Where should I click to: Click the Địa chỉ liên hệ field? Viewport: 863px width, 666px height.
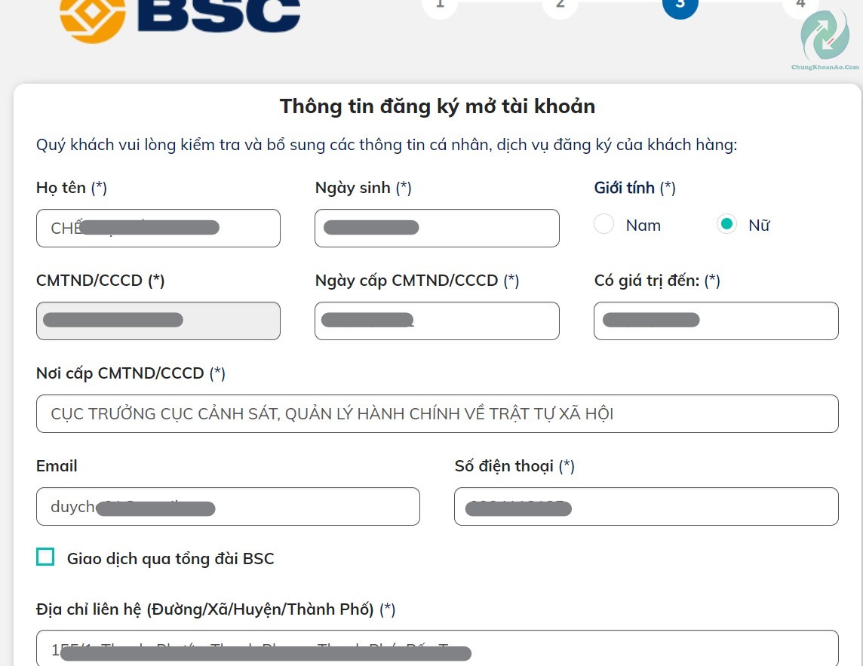(438, 650)
